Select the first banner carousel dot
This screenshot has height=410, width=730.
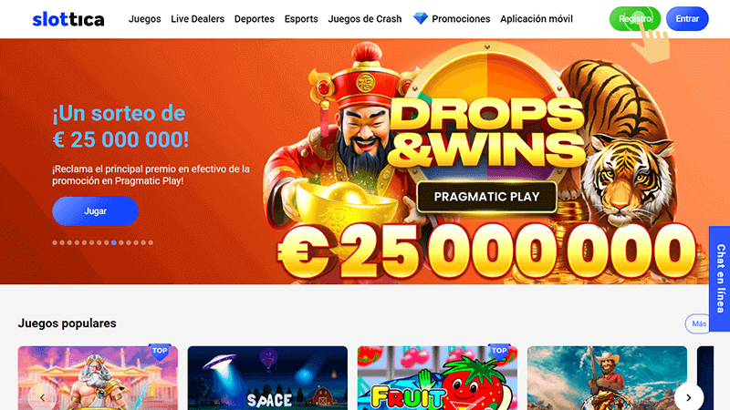tap(55, 242)
